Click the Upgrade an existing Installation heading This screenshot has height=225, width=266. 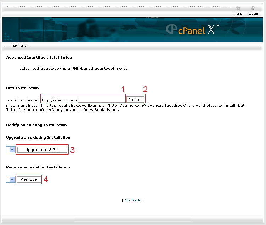point(38,137)
